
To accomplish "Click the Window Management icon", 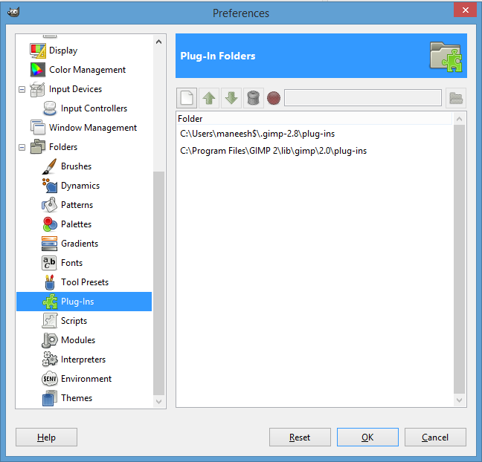I will 38,128.
